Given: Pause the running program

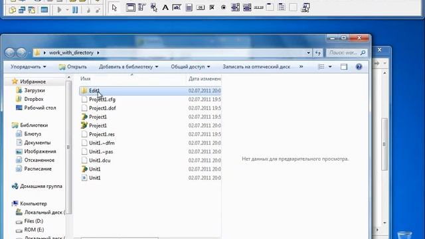Looking at the screenshot, I should (x=75, y=11).
